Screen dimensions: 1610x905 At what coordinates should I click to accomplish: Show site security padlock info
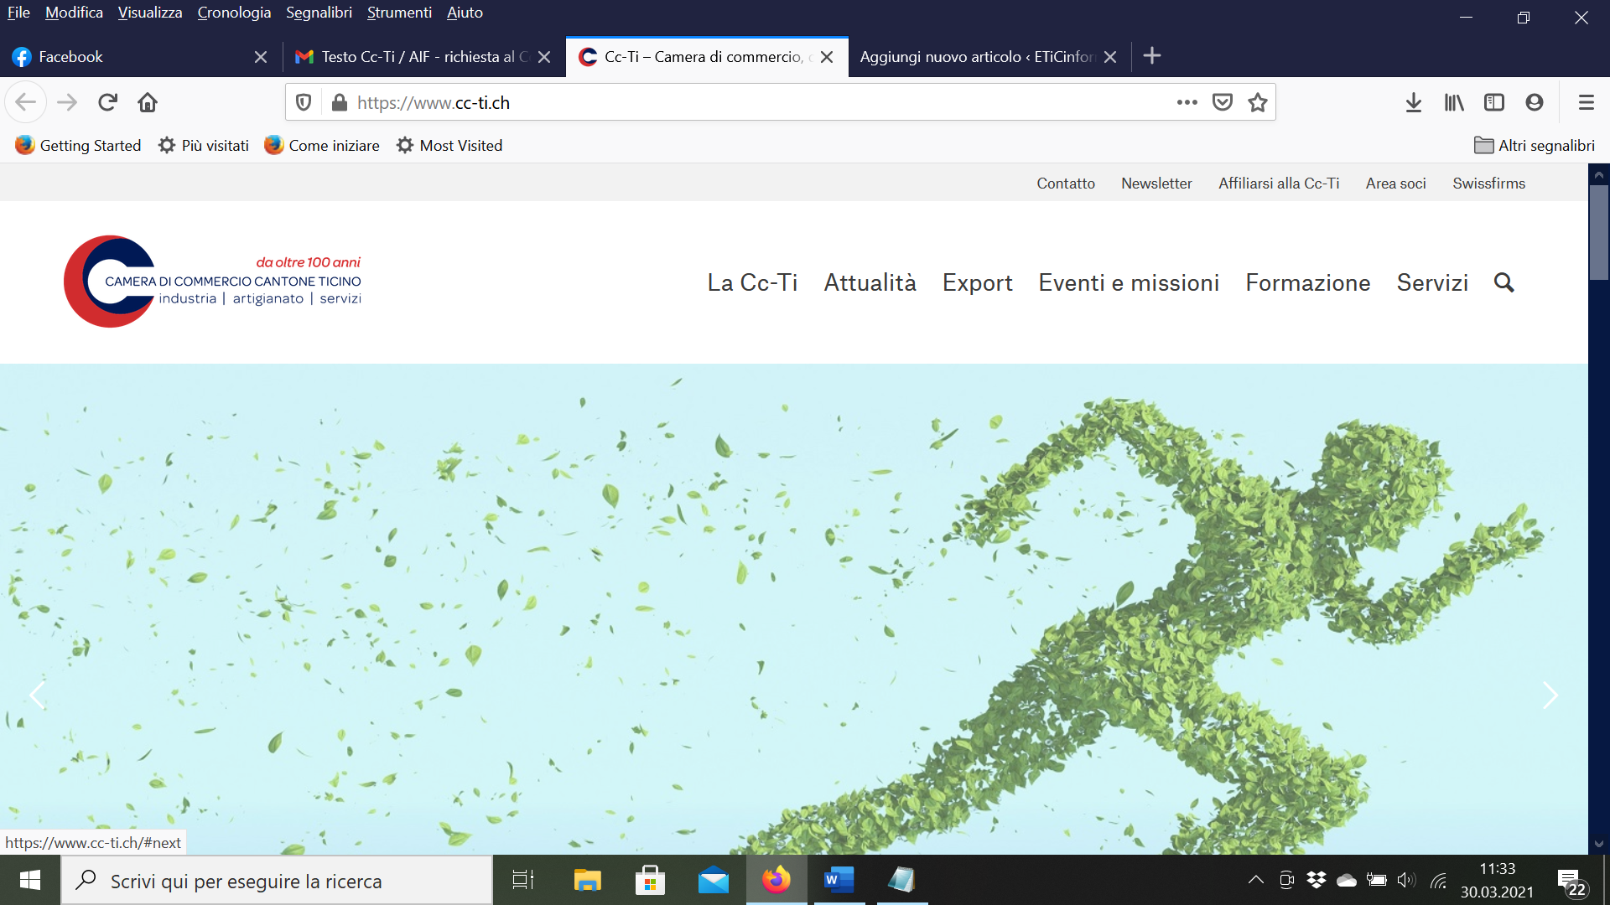click(339, 102)
